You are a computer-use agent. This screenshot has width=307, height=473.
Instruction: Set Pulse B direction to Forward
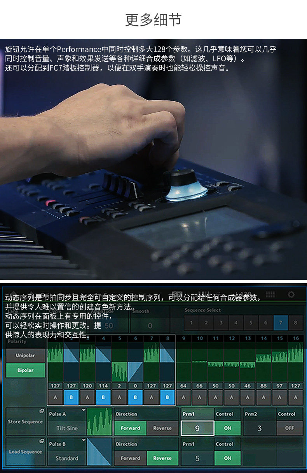pyautogui.click(x=130, y=458)
